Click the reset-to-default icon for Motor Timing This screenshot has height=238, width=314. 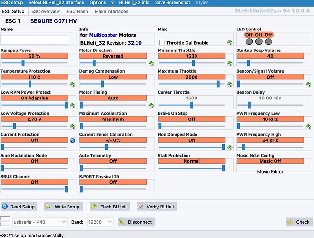coord(151,106)
